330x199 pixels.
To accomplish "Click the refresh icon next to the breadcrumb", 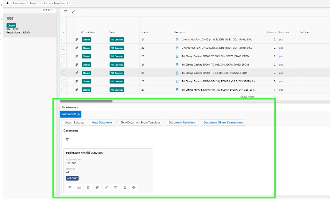I will click(x=68, y=3).
